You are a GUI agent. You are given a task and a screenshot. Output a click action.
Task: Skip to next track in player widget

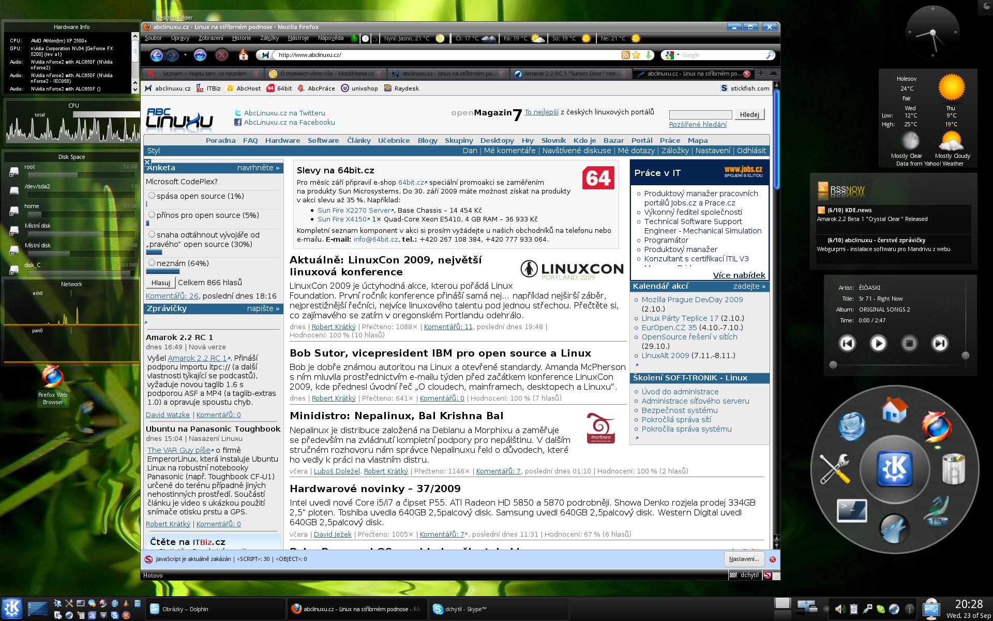pyautogui.click(x=940, y=343)
